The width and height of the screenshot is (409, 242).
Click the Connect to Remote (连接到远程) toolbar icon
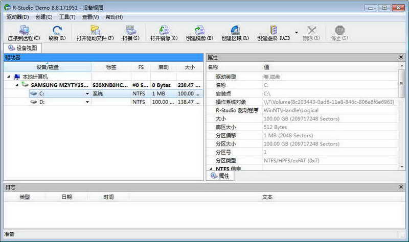24,30
